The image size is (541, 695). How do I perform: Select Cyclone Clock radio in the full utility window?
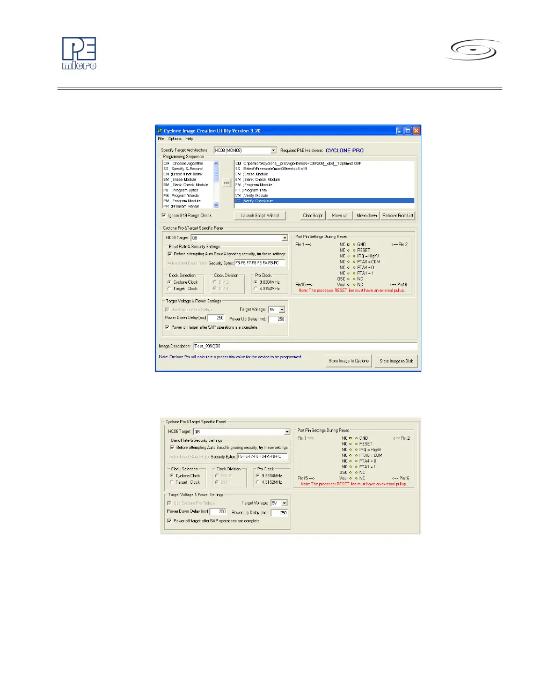coord(170,282)
